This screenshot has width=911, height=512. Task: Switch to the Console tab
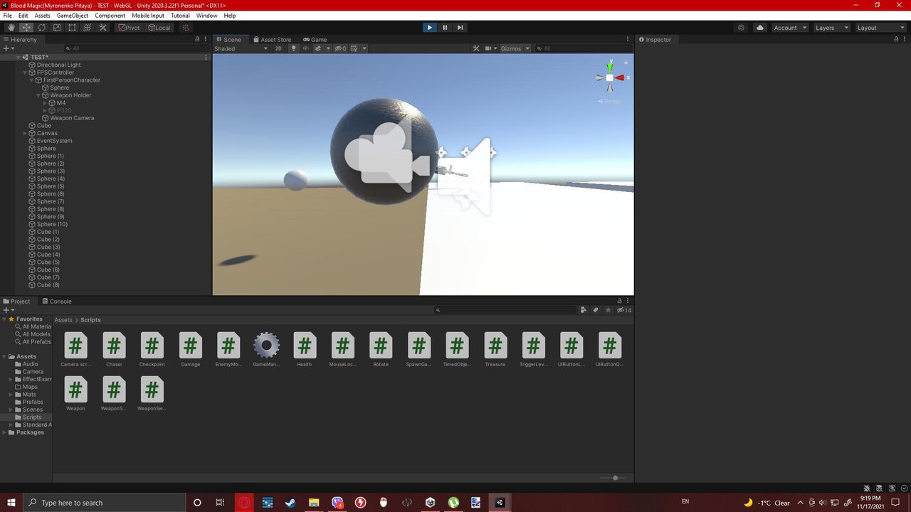point(56,302)
